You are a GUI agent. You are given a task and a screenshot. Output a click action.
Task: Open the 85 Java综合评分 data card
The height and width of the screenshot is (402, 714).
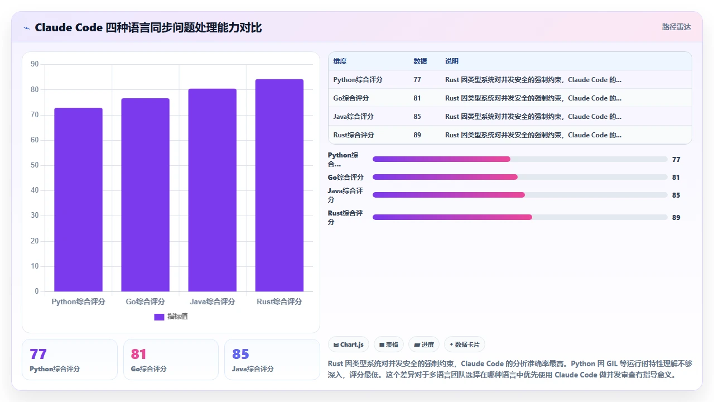[272, 360]
